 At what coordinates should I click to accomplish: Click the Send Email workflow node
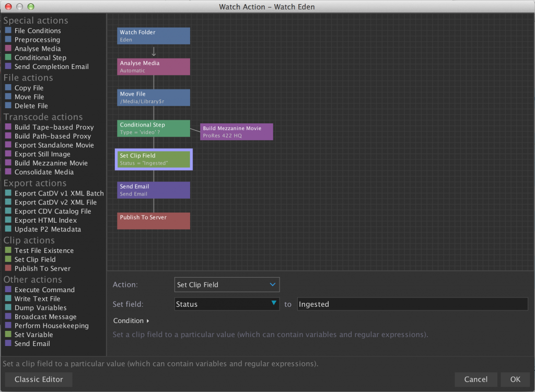coord(153,190)
